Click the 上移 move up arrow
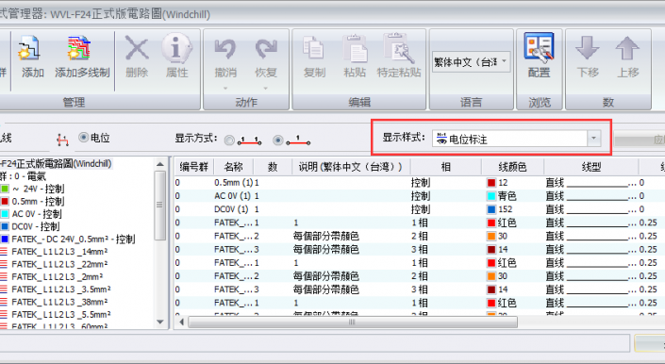 coord(627,47)
